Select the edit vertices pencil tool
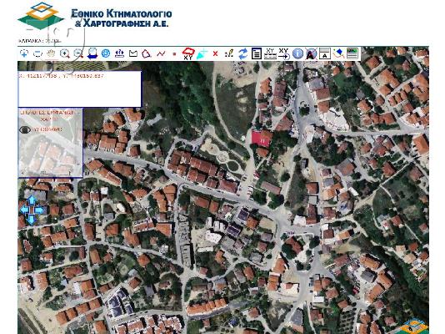This screenshot has height=334, width=445. click(229, 53)
